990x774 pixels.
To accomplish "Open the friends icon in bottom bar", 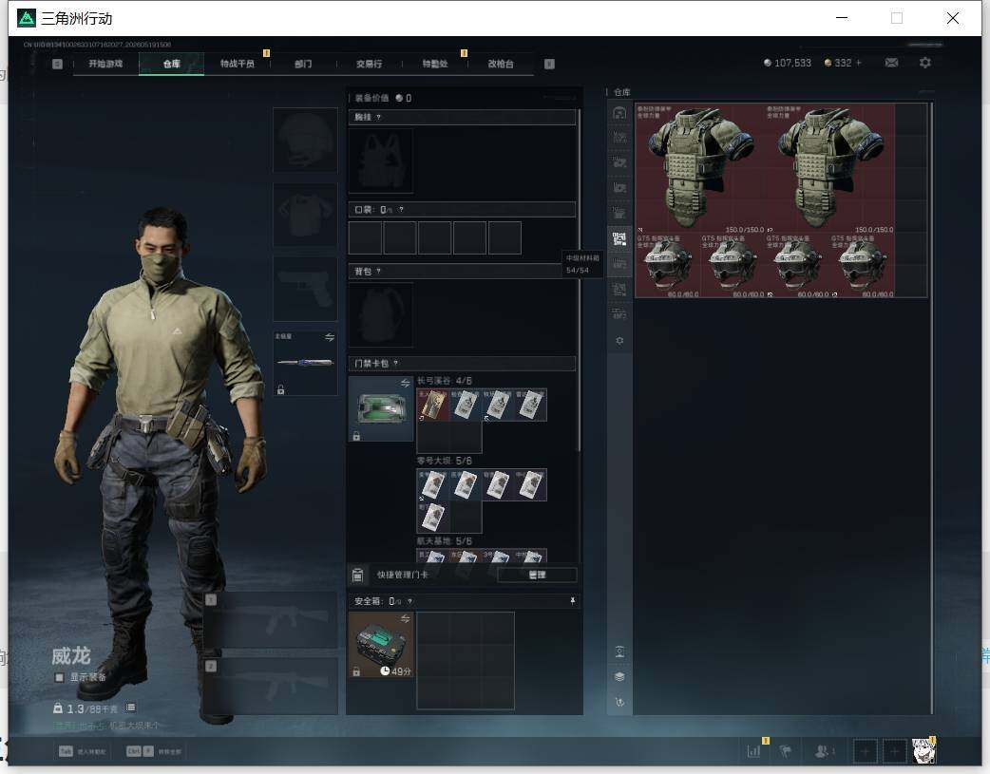I will click(822, 751).
